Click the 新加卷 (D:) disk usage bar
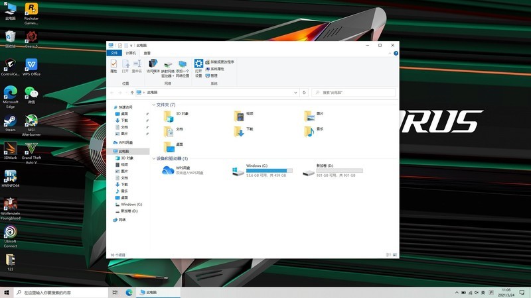The height and width of the screenshot is (298, 531). click(339, 171)
